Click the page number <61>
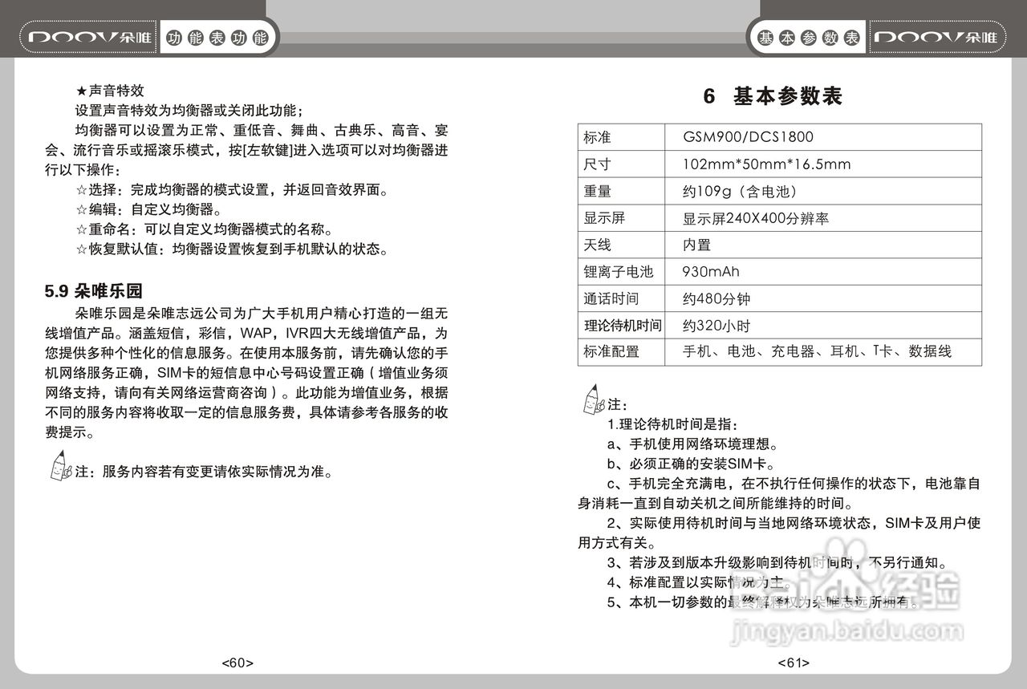 pos(794,663)
